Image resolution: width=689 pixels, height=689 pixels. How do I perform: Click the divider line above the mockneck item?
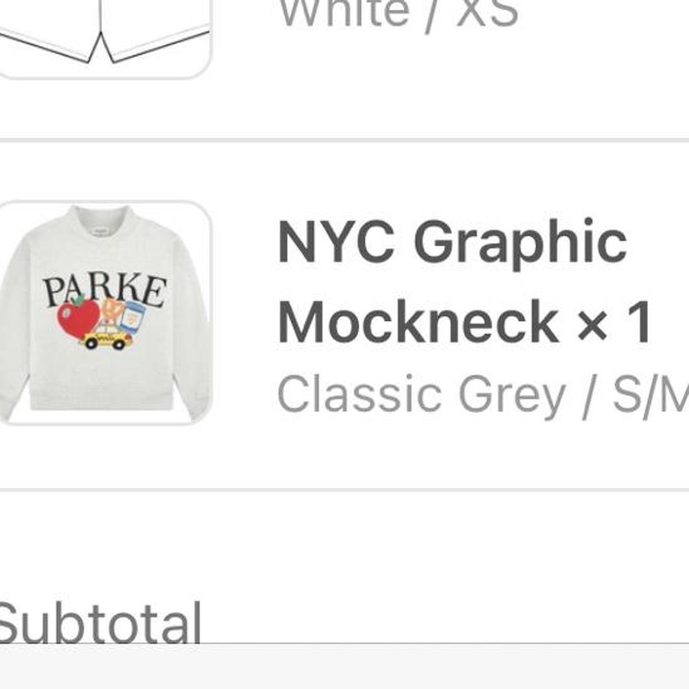(344, 140)
